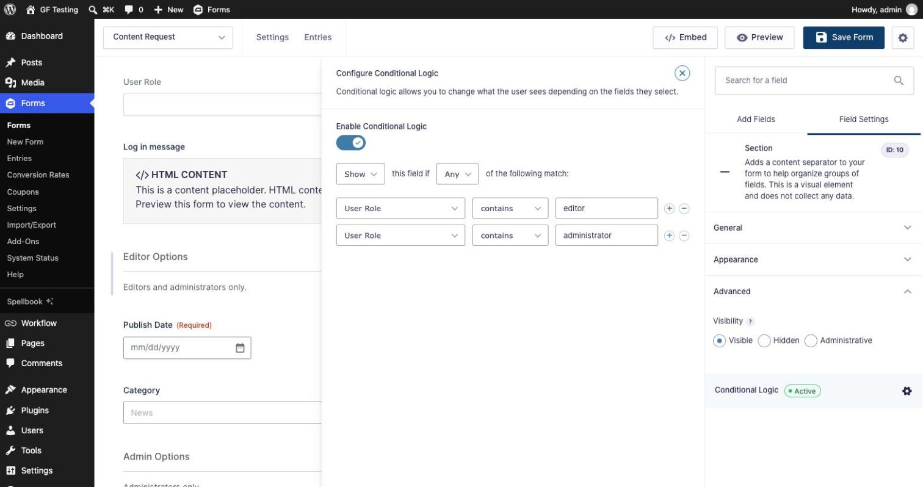Image resolution: width=923 pixels, height=487 pixels.
Task: Open contains operator dropdown in administrator row
Action: 510,236
